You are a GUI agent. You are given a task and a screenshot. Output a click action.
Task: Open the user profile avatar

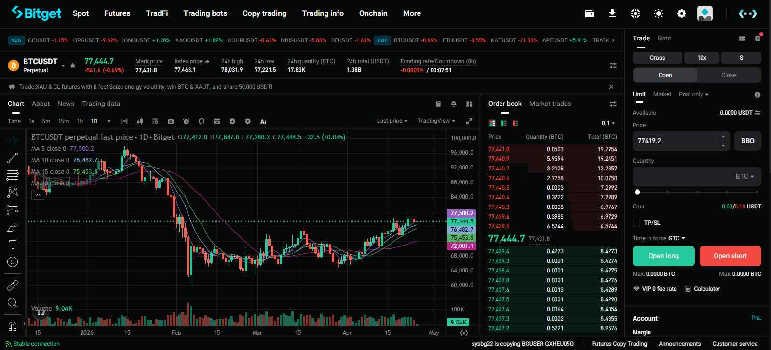coord(705,13)
